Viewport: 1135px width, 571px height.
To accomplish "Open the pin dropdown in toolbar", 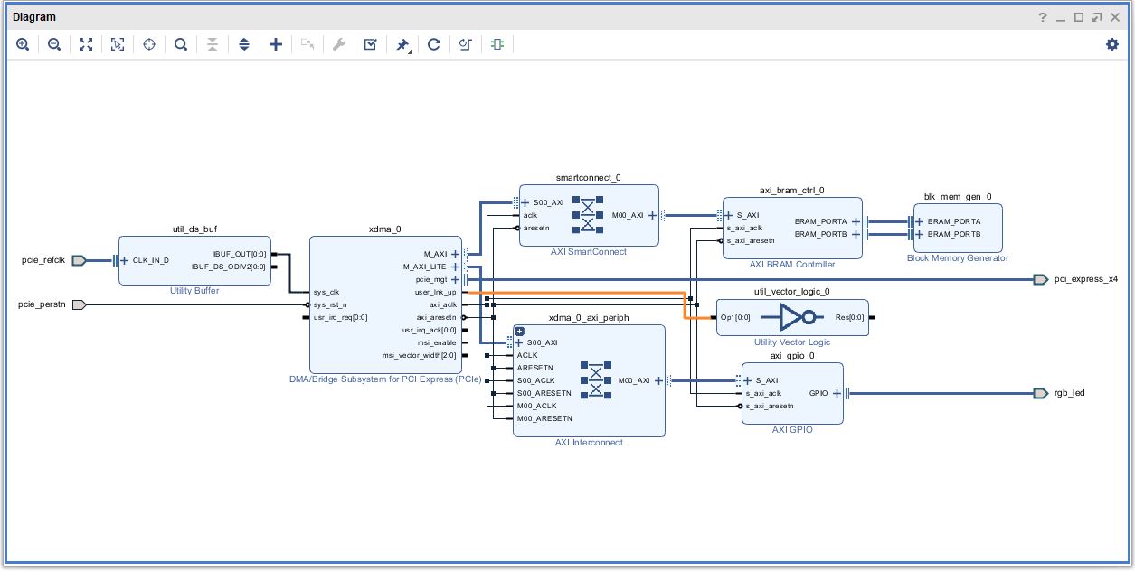I will coord(403,44).
